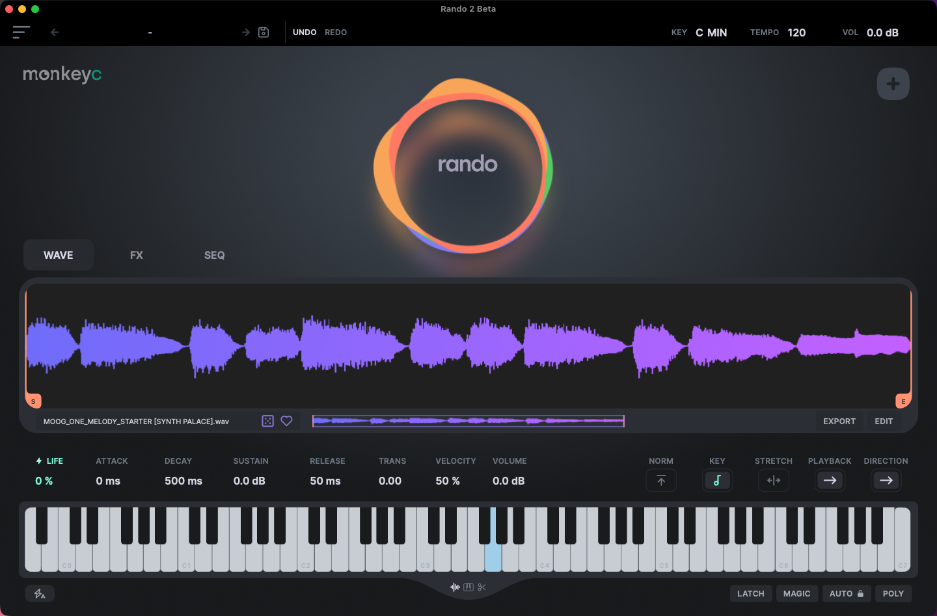Open the KEY C MIN selector
The height and width of the screenshot is (616, 937).
click(x=711, y=33)
